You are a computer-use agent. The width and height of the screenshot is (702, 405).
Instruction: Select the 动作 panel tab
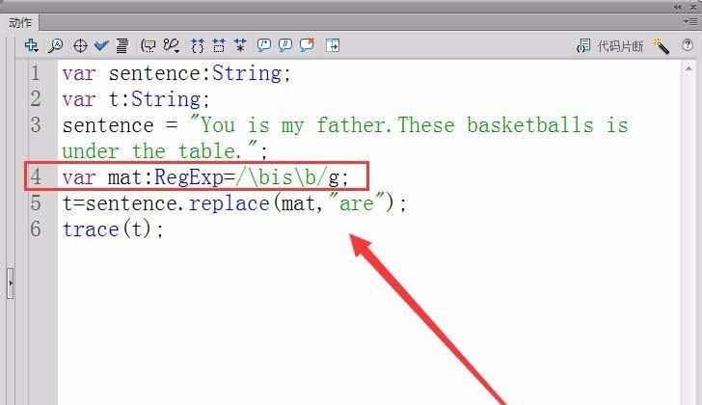pos(20,23)
